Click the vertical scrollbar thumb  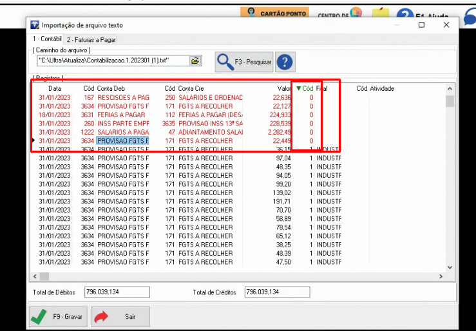point(450,101)
